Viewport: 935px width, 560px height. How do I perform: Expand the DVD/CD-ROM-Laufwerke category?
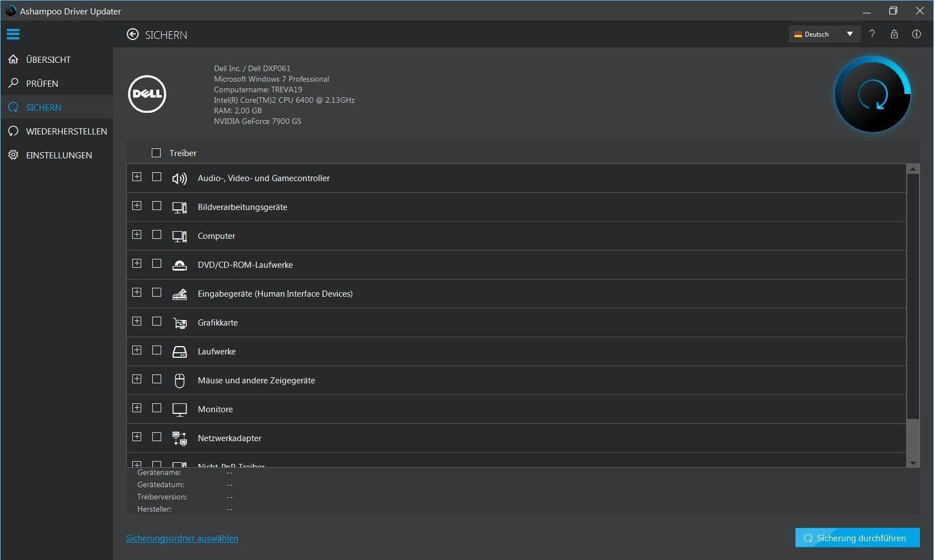click(x=137, y=263)
